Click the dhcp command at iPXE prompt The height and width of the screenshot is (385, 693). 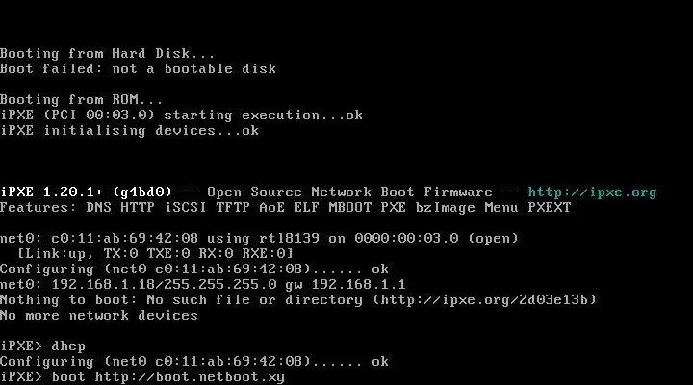tap(68, 346)
